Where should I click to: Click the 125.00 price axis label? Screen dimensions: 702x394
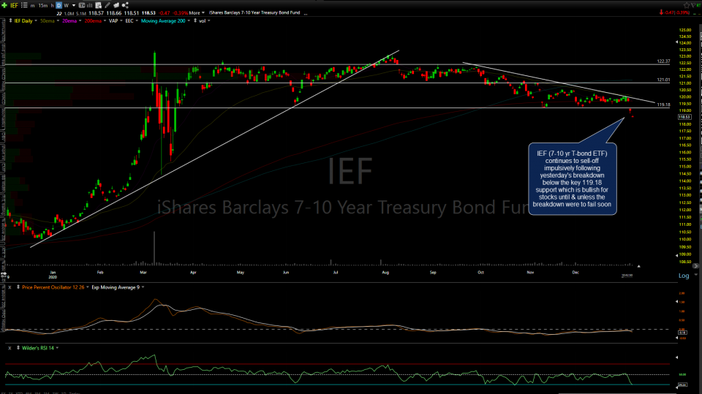pos(685,30)
